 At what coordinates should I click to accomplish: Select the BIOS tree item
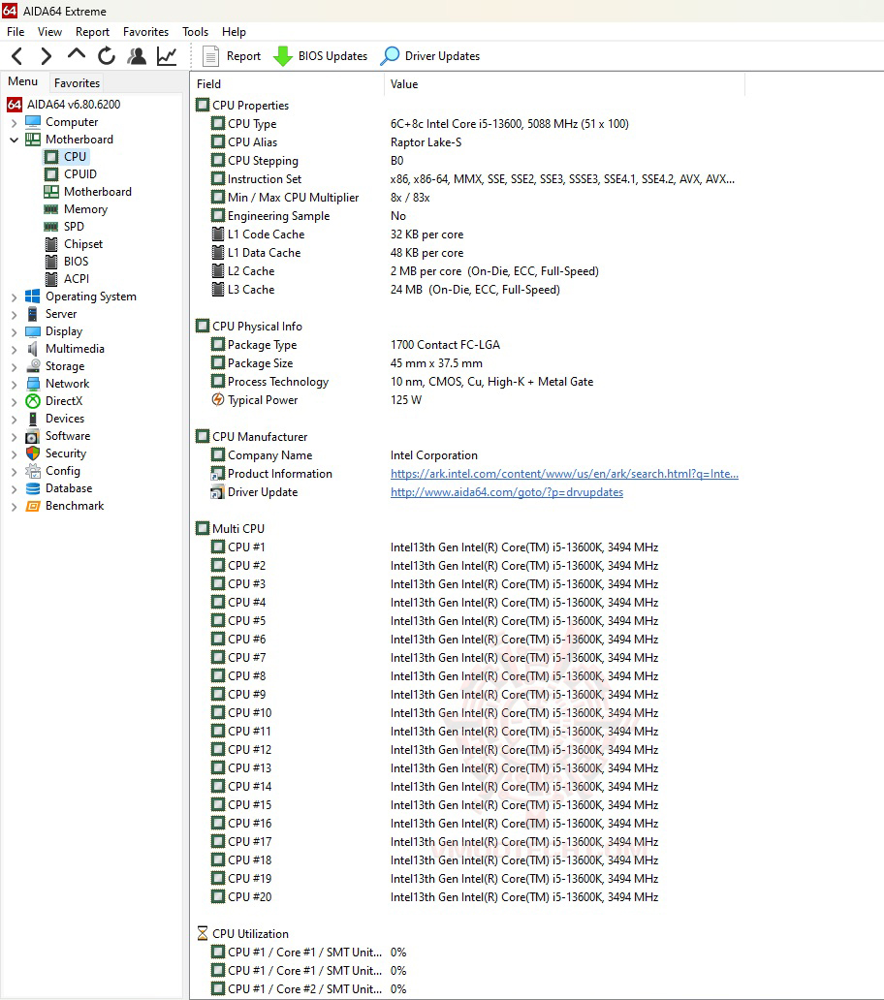coord(66,262)
